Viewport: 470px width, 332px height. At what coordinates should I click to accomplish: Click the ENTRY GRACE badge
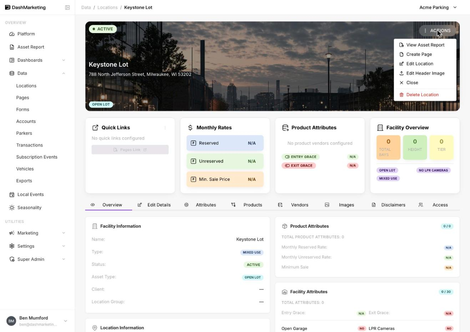click(x=300, y=157)
